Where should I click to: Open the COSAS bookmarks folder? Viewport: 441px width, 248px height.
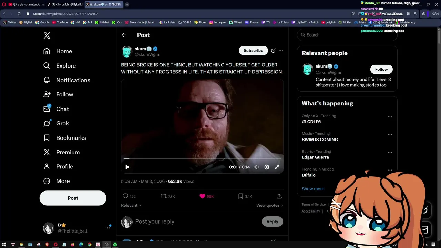click(185, 22)
